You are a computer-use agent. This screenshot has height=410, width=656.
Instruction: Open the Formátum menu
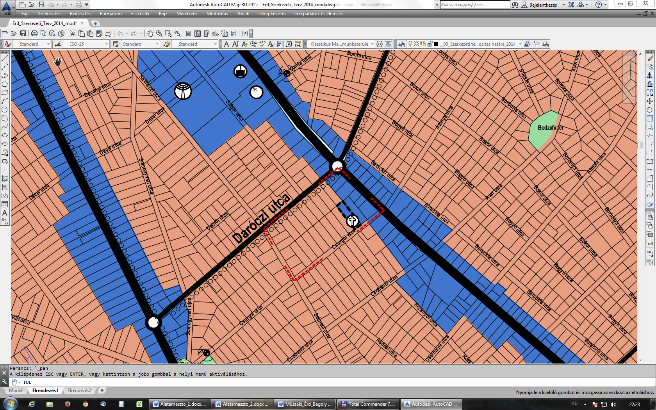point(111,14)
